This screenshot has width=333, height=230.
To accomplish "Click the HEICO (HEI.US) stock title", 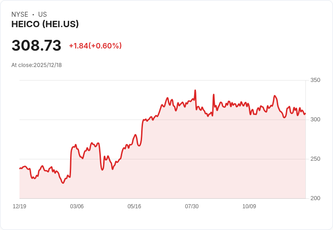I will [45, 24].
